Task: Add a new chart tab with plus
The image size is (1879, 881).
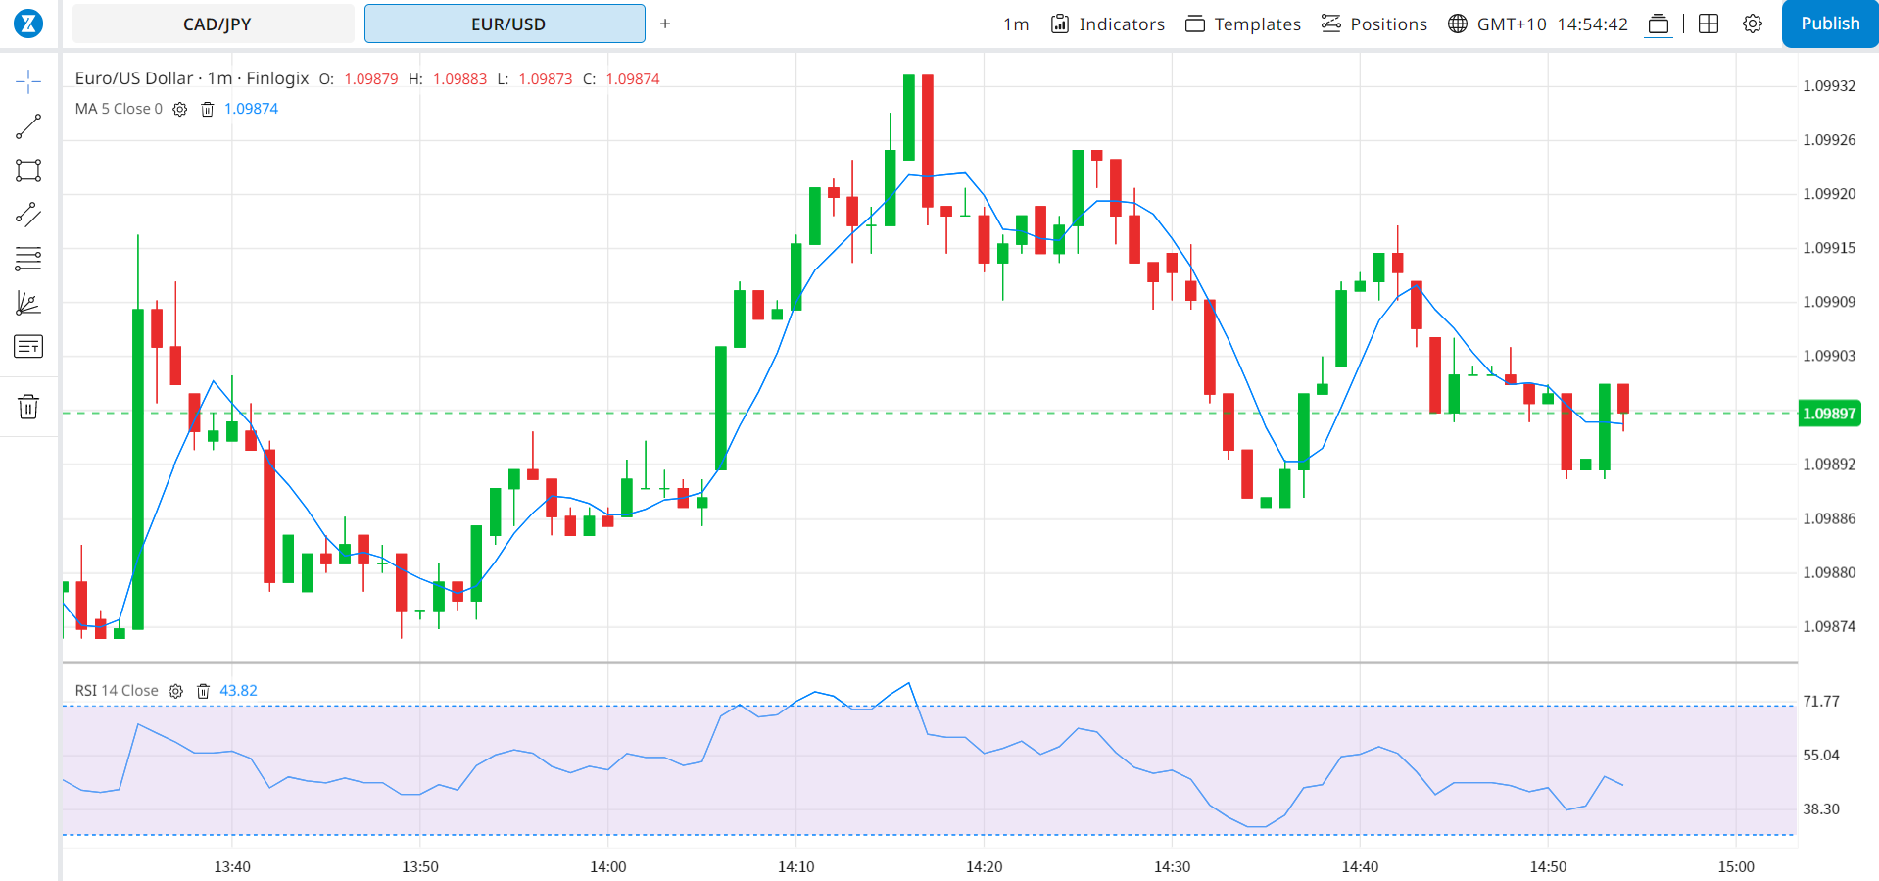Action: click(x=665, y=24)
